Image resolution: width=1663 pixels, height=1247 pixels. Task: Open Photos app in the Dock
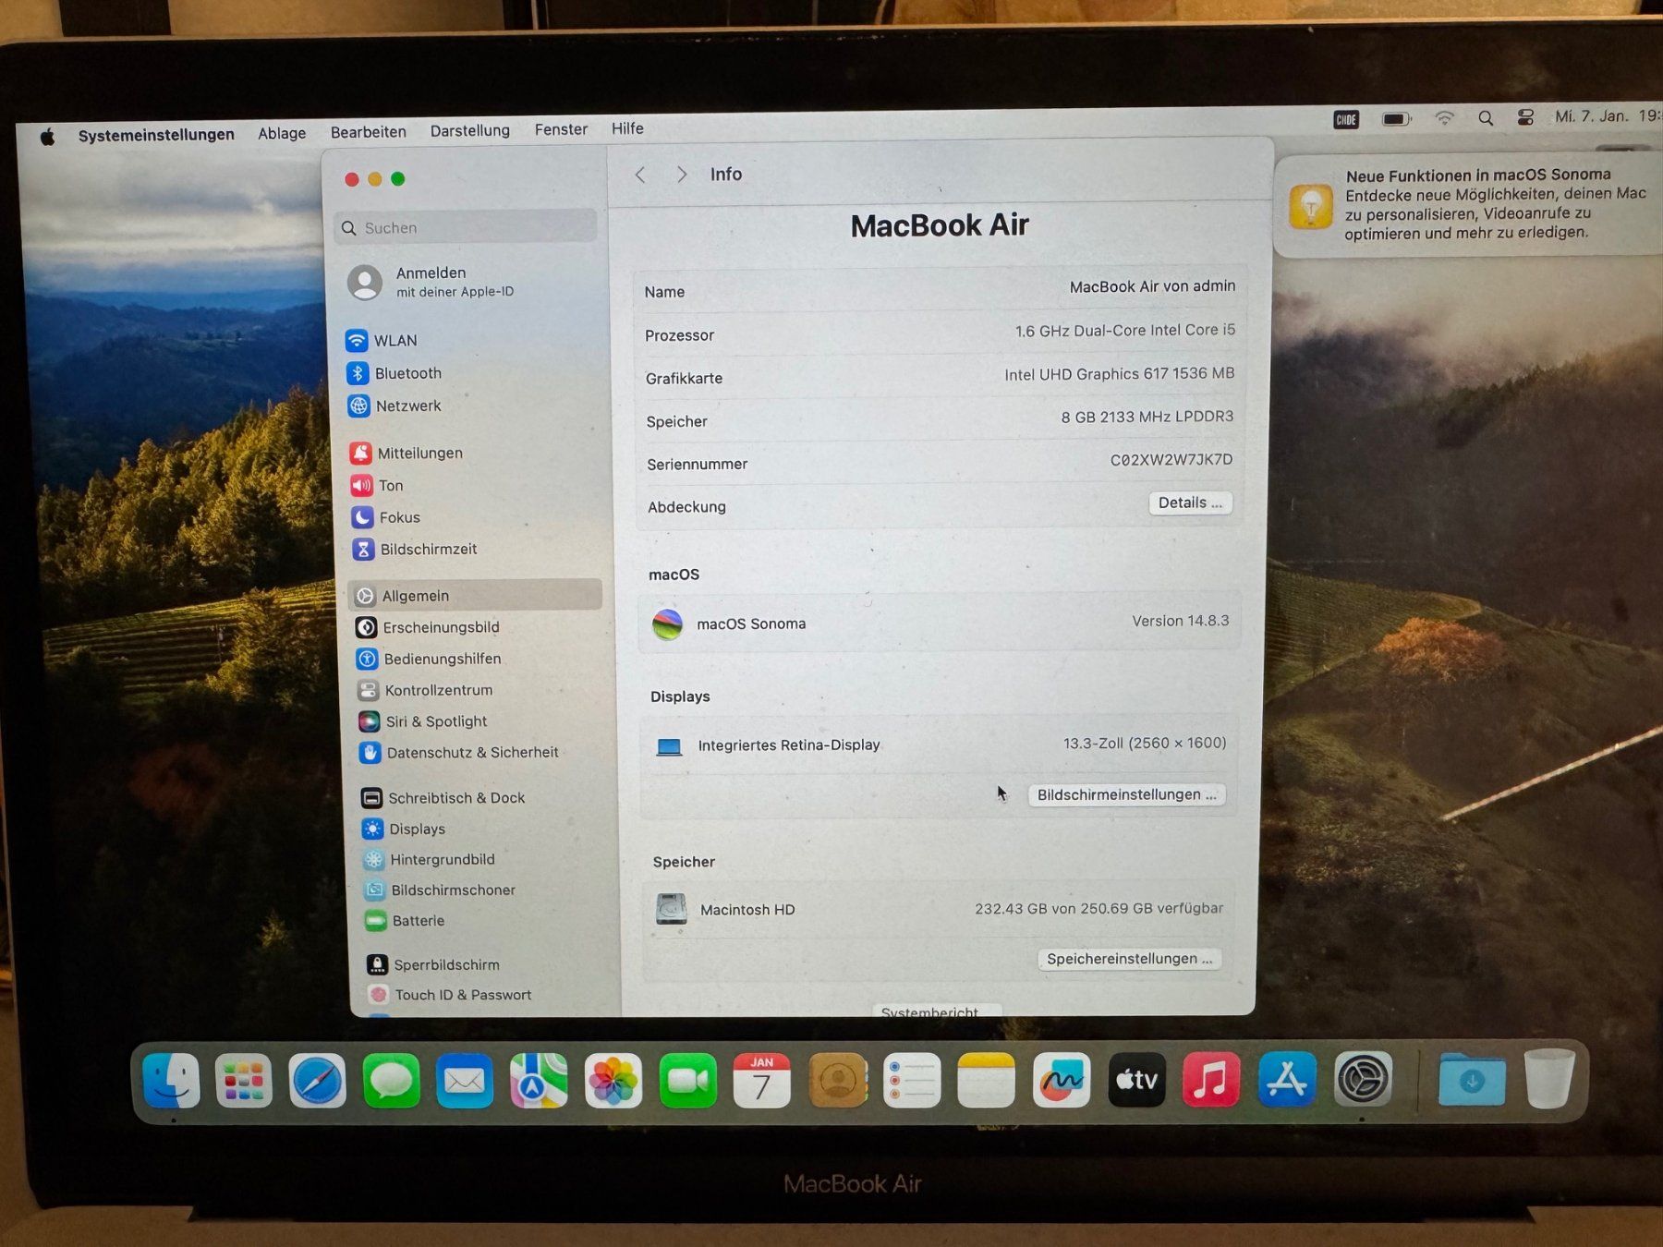tap(613, 1080)
